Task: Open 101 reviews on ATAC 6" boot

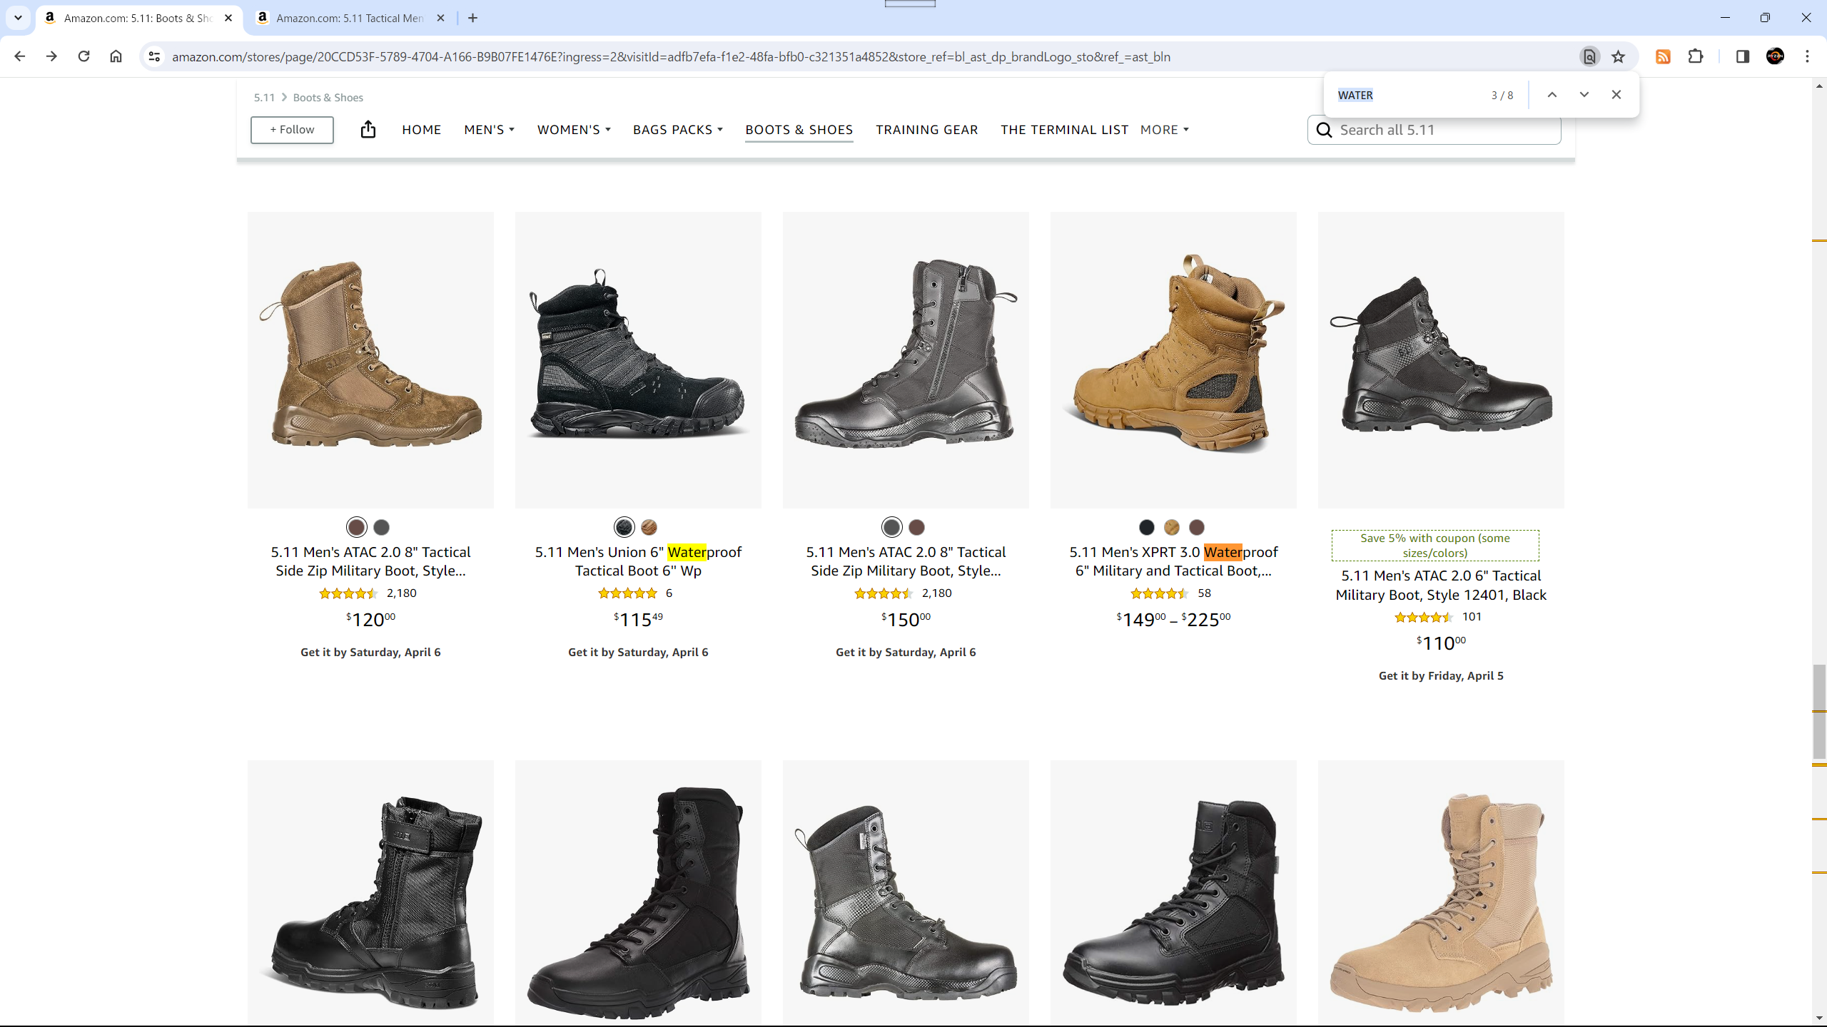Action: [x=1472, y=616]
